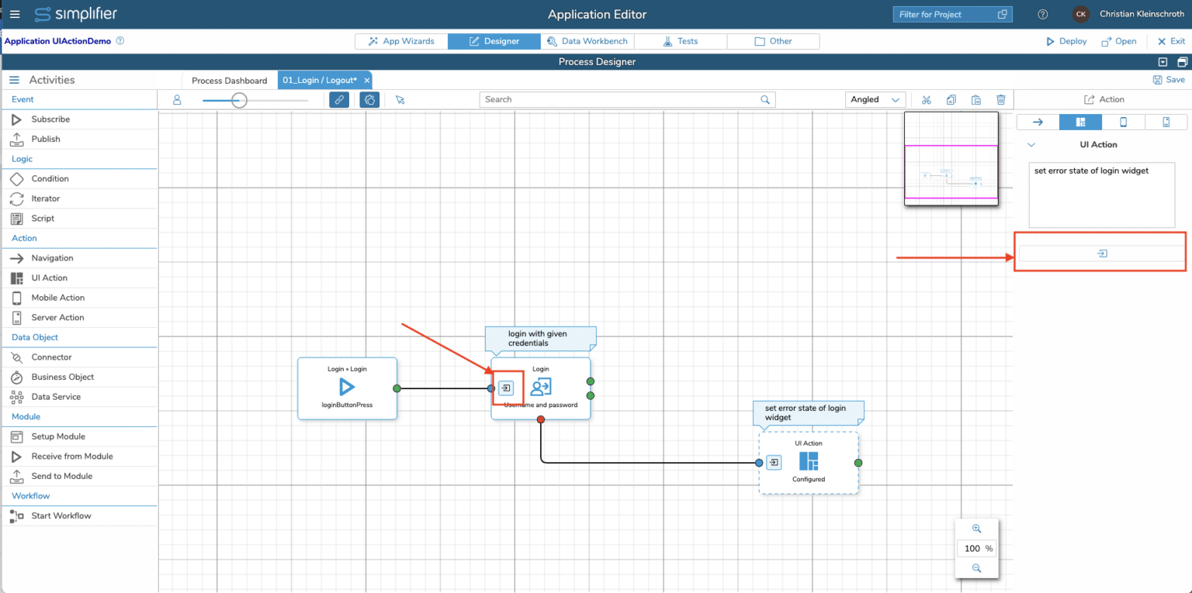Edit the UI Action description text box

click(x=1101, y=195)
